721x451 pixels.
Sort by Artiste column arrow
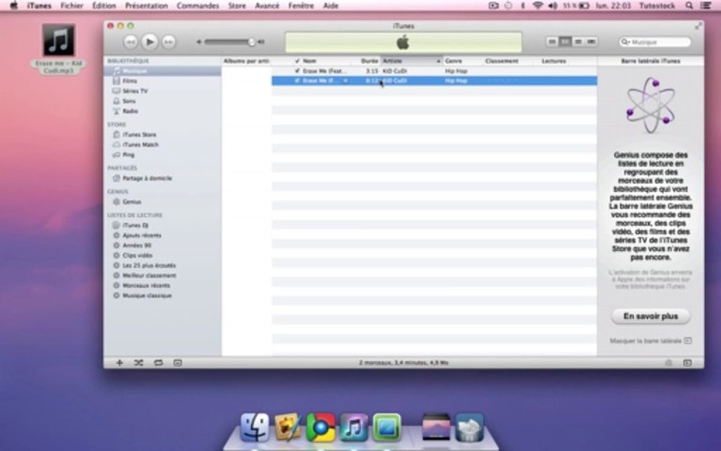pyautogui.click(x=437, y=61)
